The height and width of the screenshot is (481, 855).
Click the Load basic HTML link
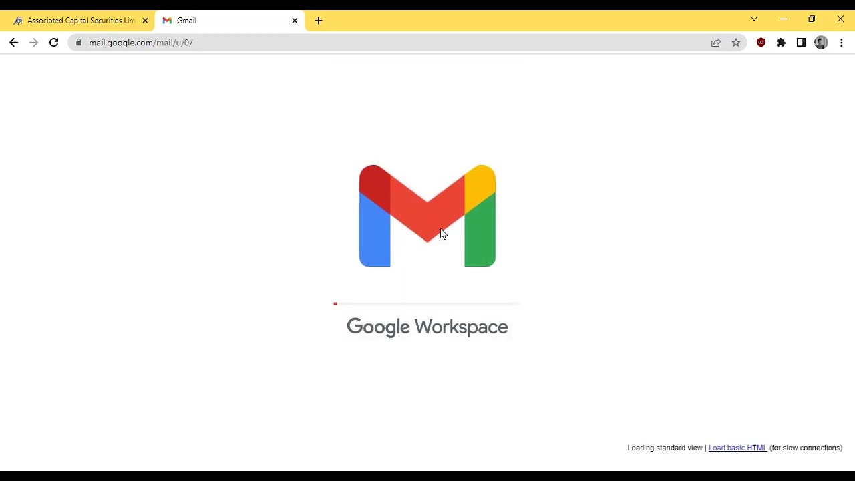[x=737, y=448]
